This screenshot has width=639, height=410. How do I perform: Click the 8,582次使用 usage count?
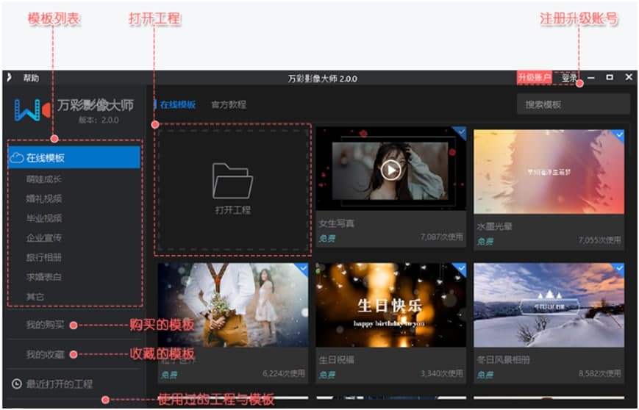tap(600, 373)
